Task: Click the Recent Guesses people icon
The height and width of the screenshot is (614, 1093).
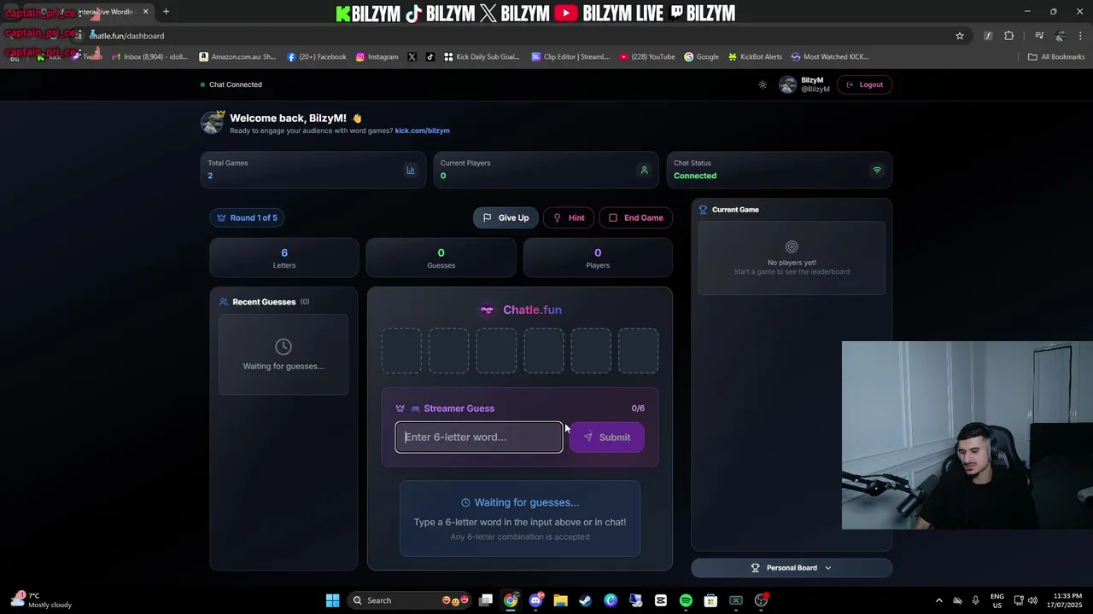Action: (224, 302)
